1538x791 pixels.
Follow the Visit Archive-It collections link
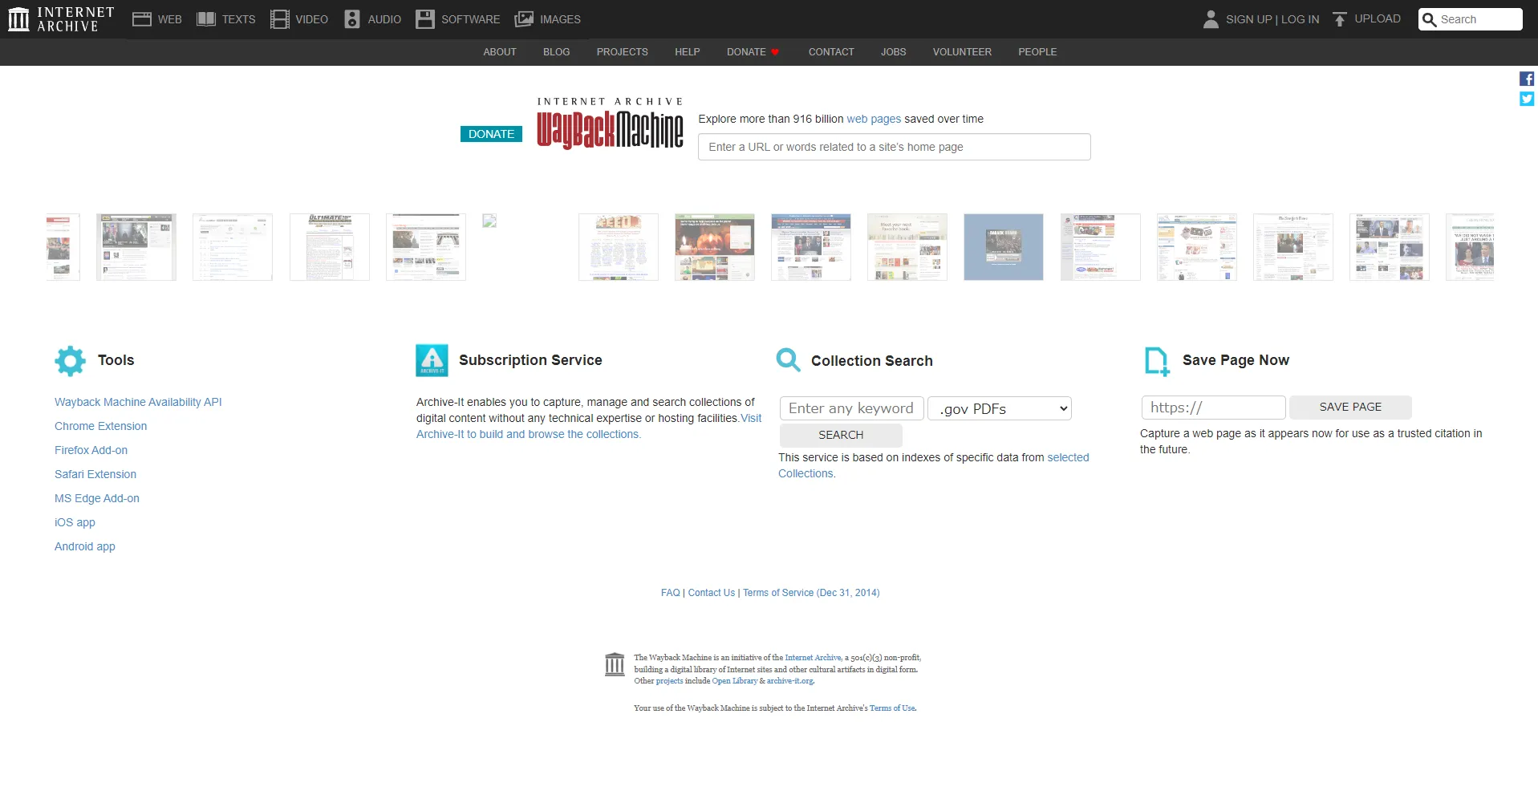(528, 434)
